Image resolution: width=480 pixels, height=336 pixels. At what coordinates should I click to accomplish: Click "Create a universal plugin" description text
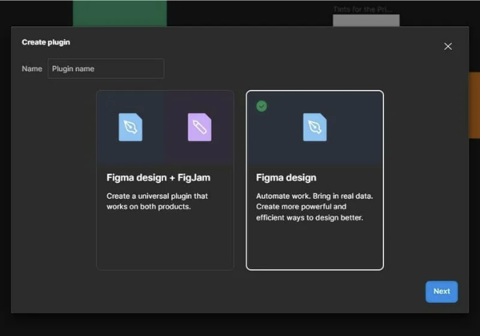pos(157,201)
